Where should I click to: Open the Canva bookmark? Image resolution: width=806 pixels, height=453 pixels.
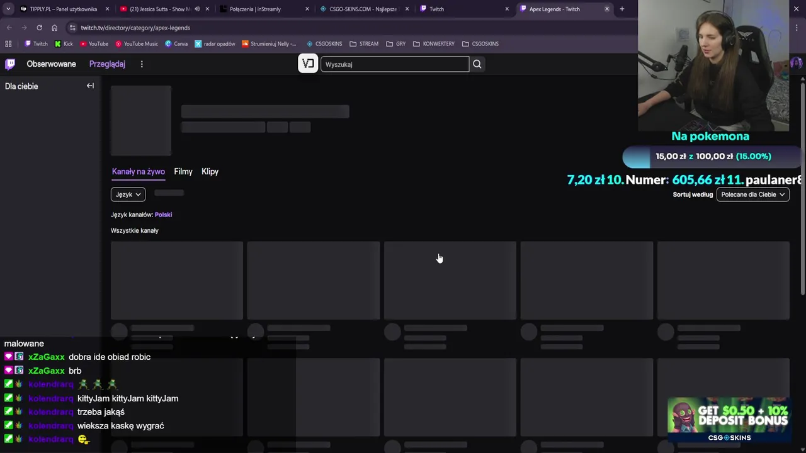(x=176, y=44)
